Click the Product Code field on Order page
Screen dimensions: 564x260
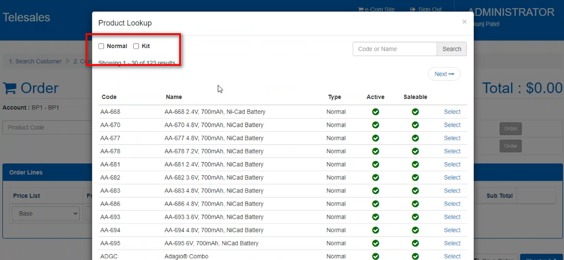47,127
